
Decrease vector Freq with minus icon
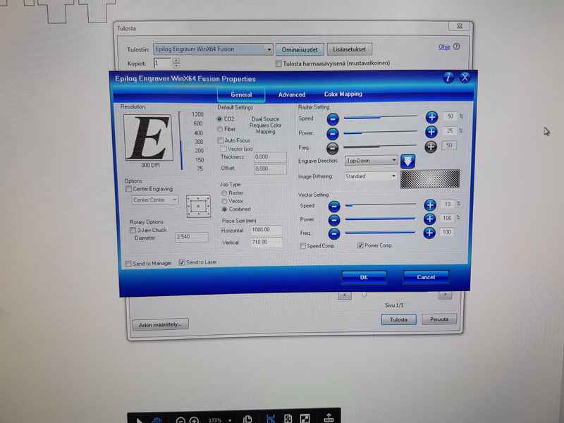(334, 234)
